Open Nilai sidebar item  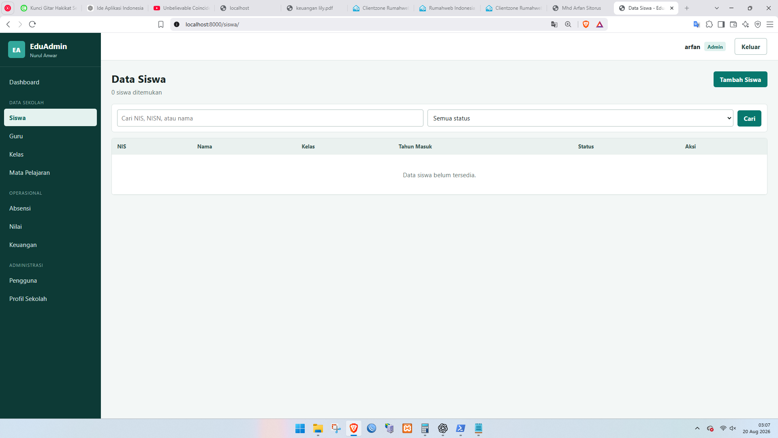(50, 227)
